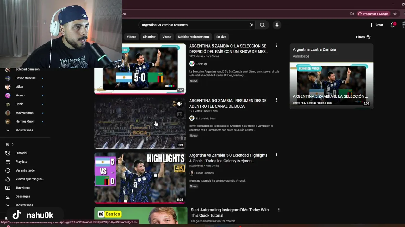Select the Videos filter chip
This screenshot has height=227, width=405.
(x=131, y=37)
